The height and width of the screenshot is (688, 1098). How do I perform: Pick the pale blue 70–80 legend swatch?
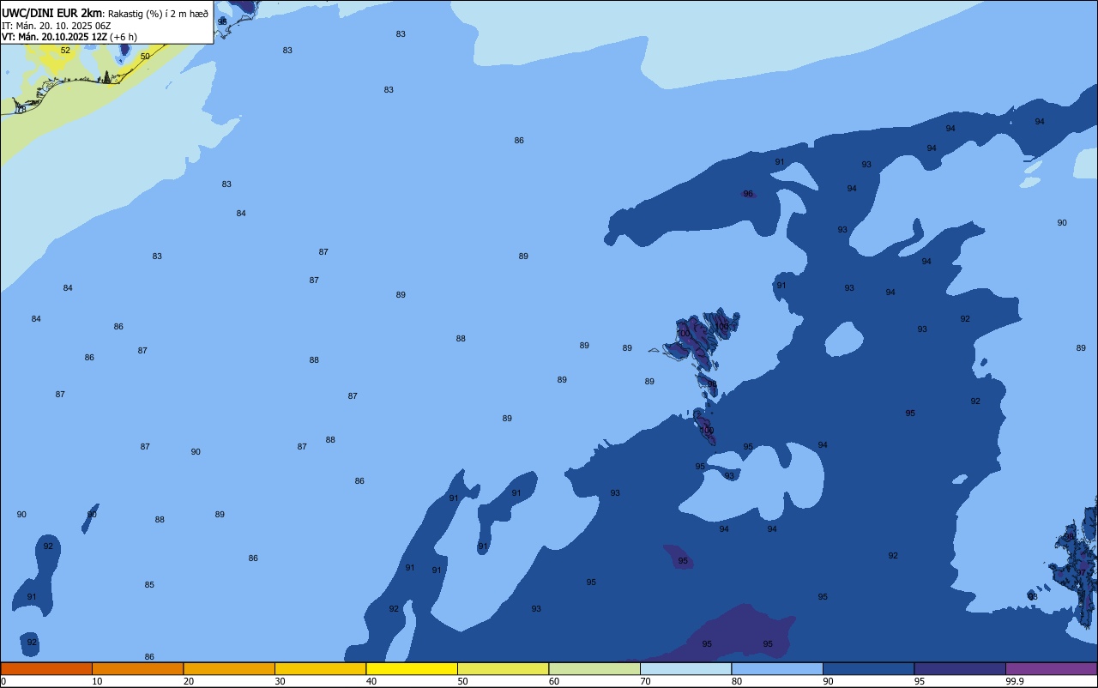(685, 668)
